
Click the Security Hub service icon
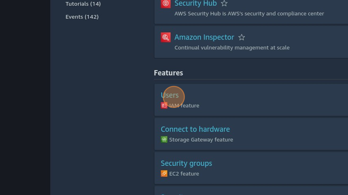pyautogui.click(x=166, y=4)
